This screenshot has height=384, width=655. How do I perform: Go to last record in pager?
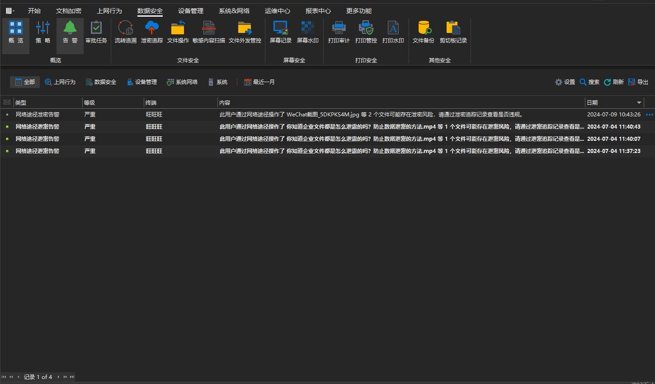point(72,377)
